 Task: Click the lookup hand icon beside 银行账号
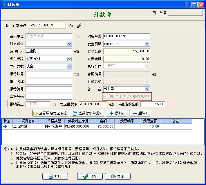[76, 74]
